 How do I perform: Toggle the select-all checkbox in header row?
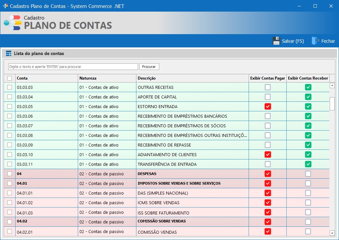[10, 78]
